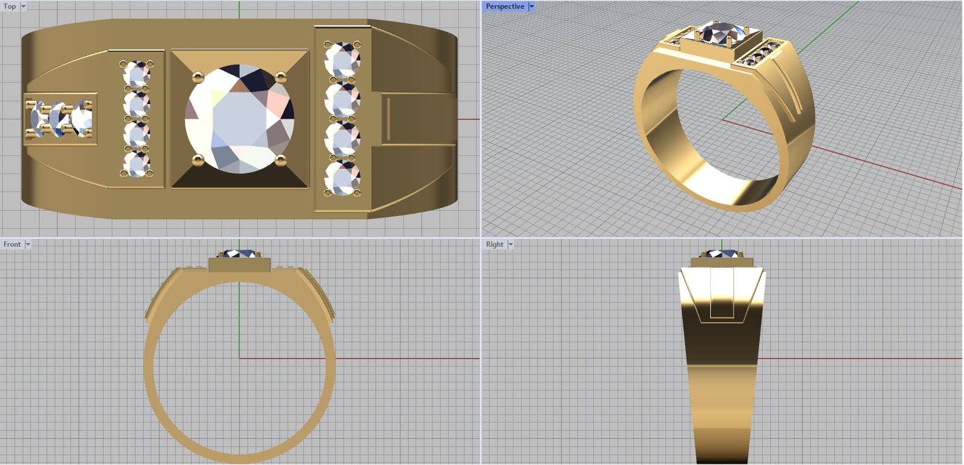This screenshot has width=964, height=465.
Task: Pick the bottom diamond in right stone column
Action: coord(342,178)
